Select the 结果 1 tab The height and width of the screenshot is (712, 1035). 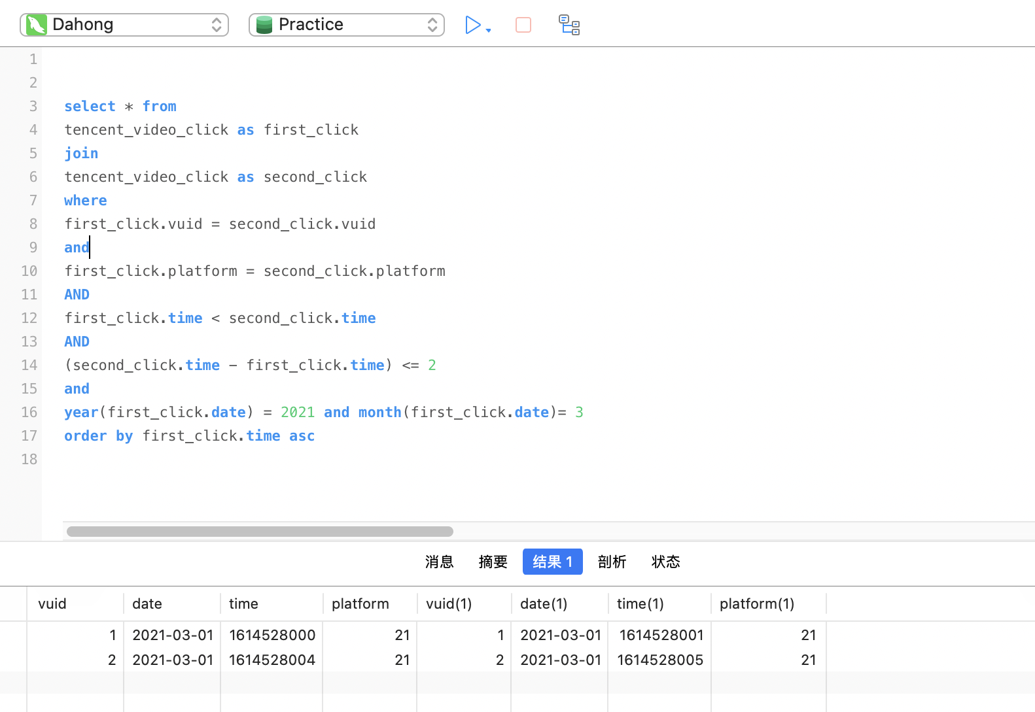pos(553,562)
